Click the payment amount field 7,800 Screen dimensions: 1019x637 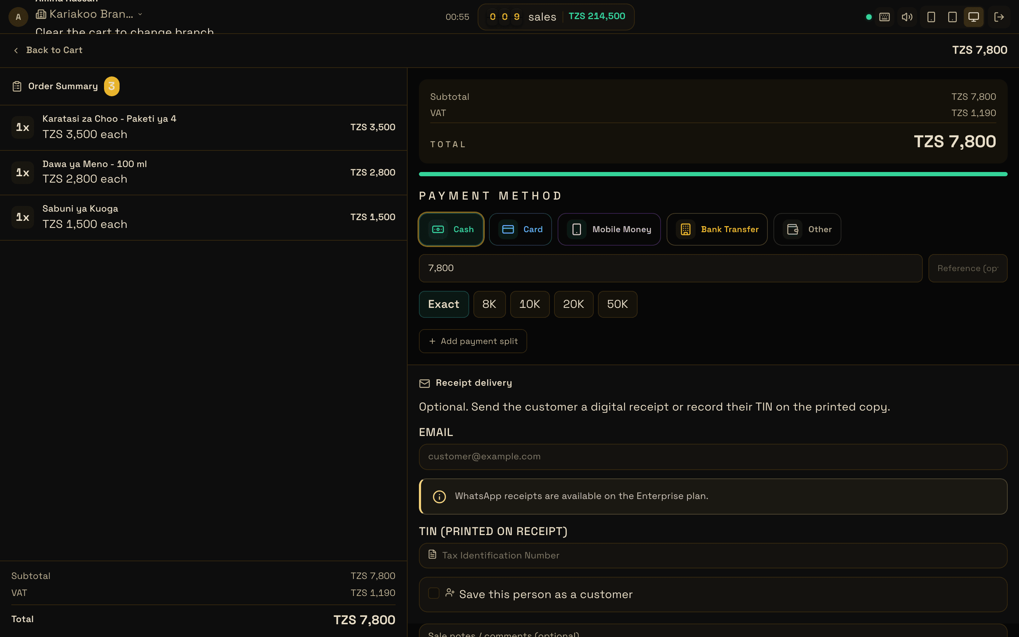tap(670, 268)
